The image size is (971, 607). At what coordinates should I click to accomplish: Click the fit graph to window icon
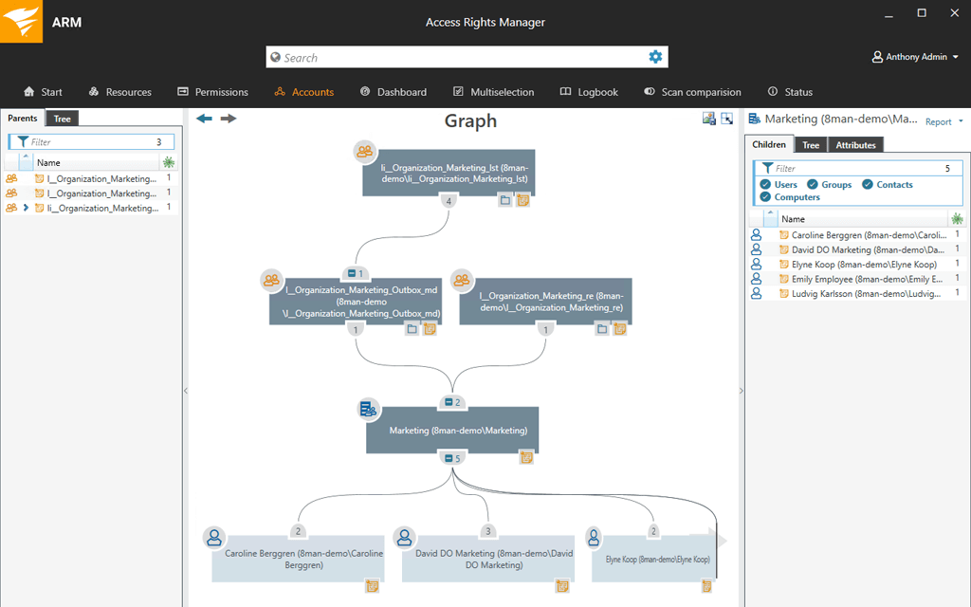726,118
